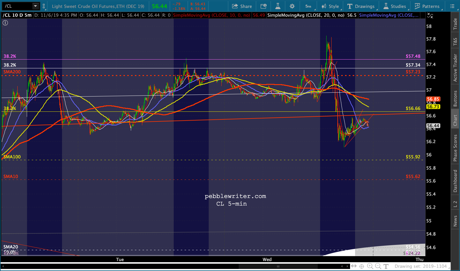
Task: Click the zoom out magnifier icon
Action: pyautogui.click(x=378, y=266)
